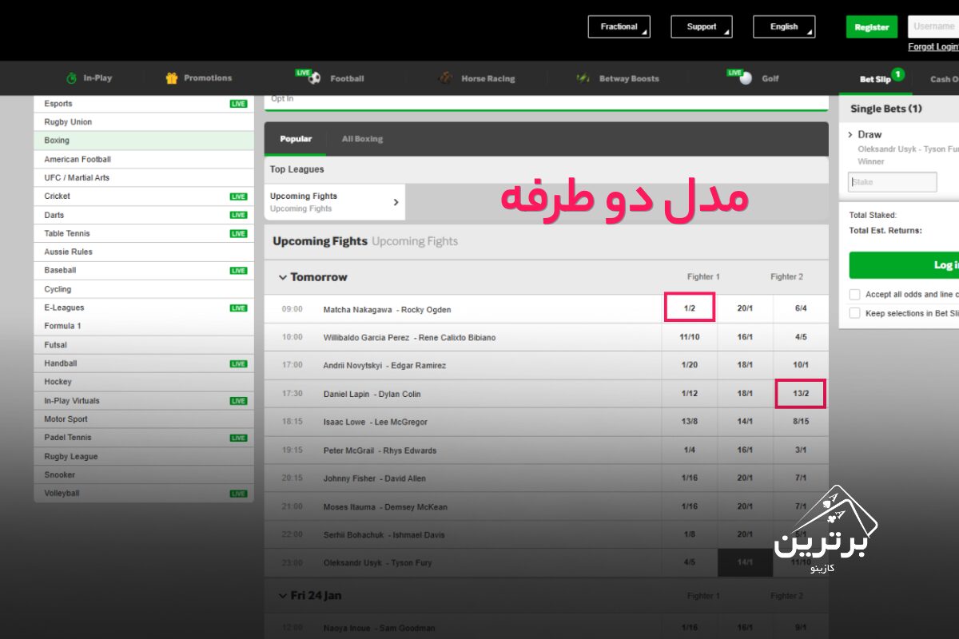The width and height of the screenshot is (959, 639).
Task: Click the Promotions gift icon
Action: tap(171, 78)
